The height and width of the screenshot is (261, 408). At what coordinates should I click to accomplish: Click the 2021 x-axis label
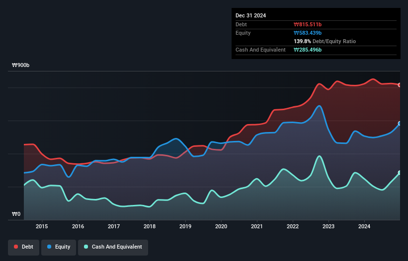pyautogui.click(x=257, y=226)
